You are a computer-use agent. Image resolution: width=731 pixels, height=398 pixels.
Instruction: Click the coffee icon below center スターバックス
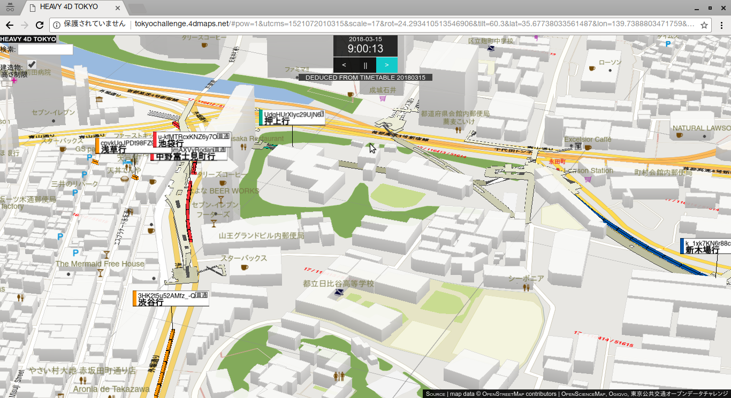(244, 267)
